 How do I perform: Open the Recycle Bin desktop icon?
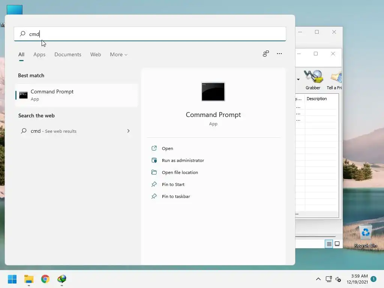click(x=365, y=236)
